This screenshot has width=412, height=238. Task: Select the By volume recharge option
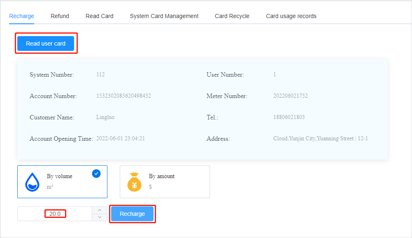pyautogui.click(x=62, y=182)
